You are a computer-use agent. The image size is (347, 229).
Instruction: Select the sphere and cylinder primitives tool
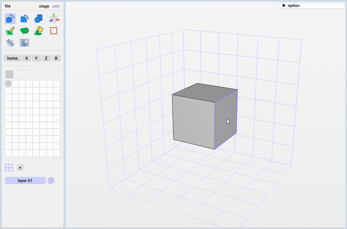pyautogui.click(x=39, y=19)
